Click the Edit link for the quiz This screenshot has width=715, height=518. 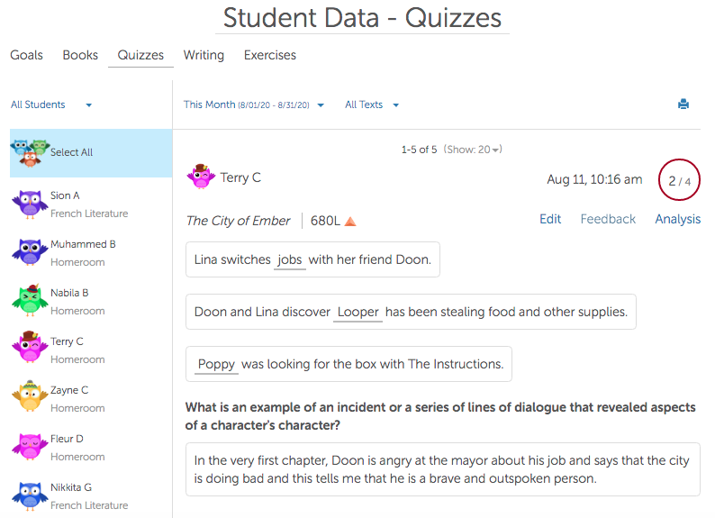[550, 219]
